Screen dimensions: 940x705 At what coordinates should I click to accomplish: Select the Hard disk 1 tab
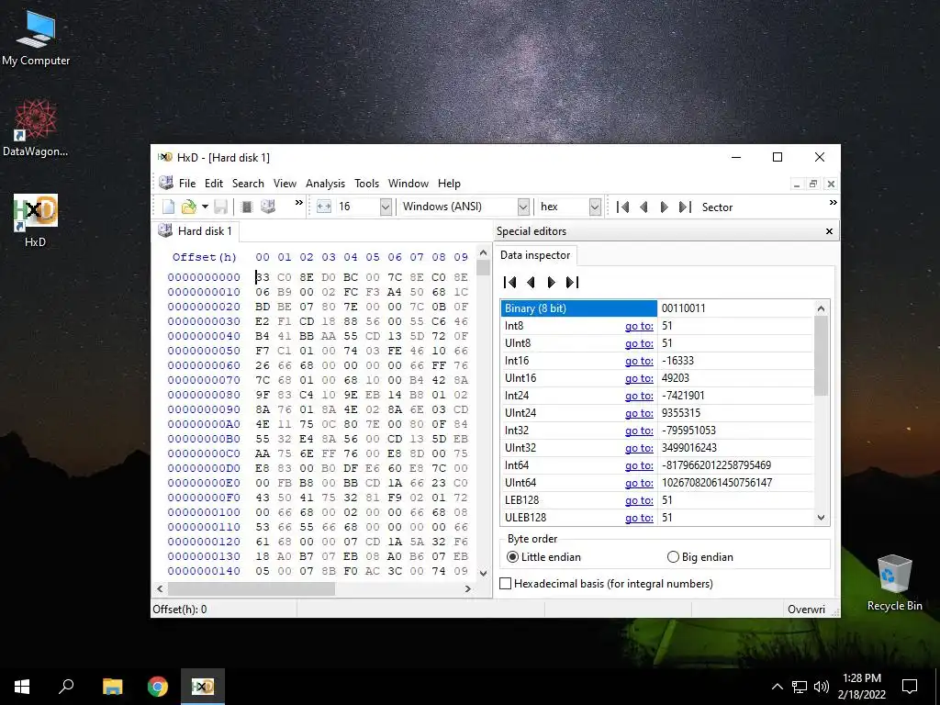tap(196, 231)
